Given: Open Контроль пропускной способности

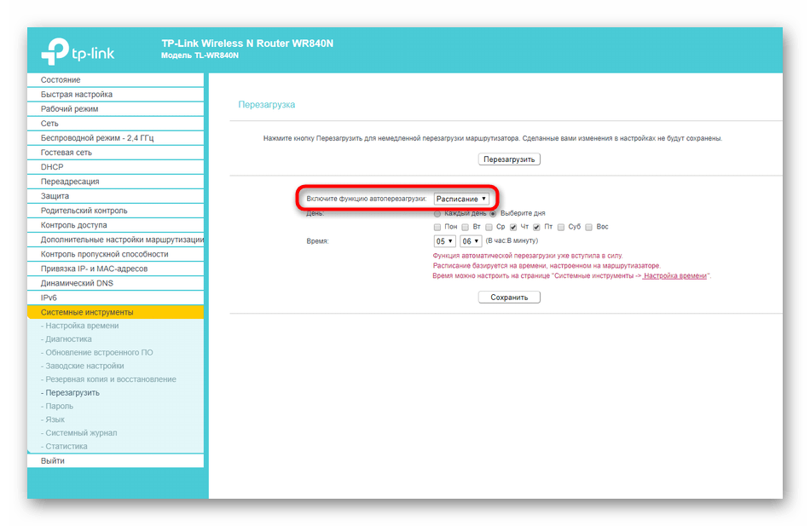Looking at the screenshot, I should click(x=116, y=254).
